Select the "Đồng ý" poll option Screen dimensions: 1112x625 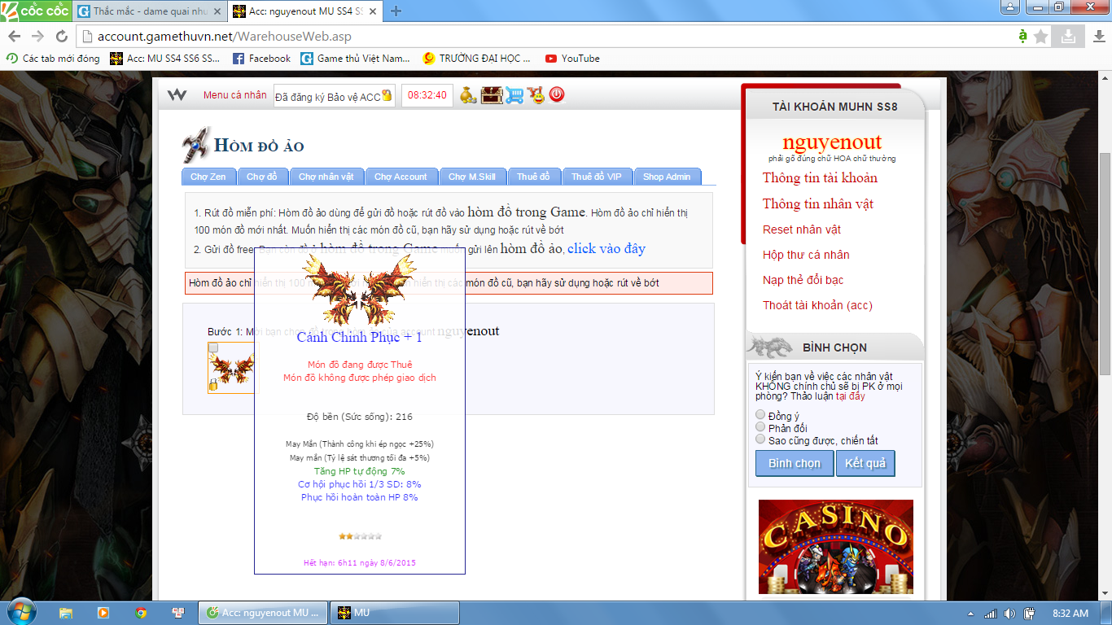761,415
